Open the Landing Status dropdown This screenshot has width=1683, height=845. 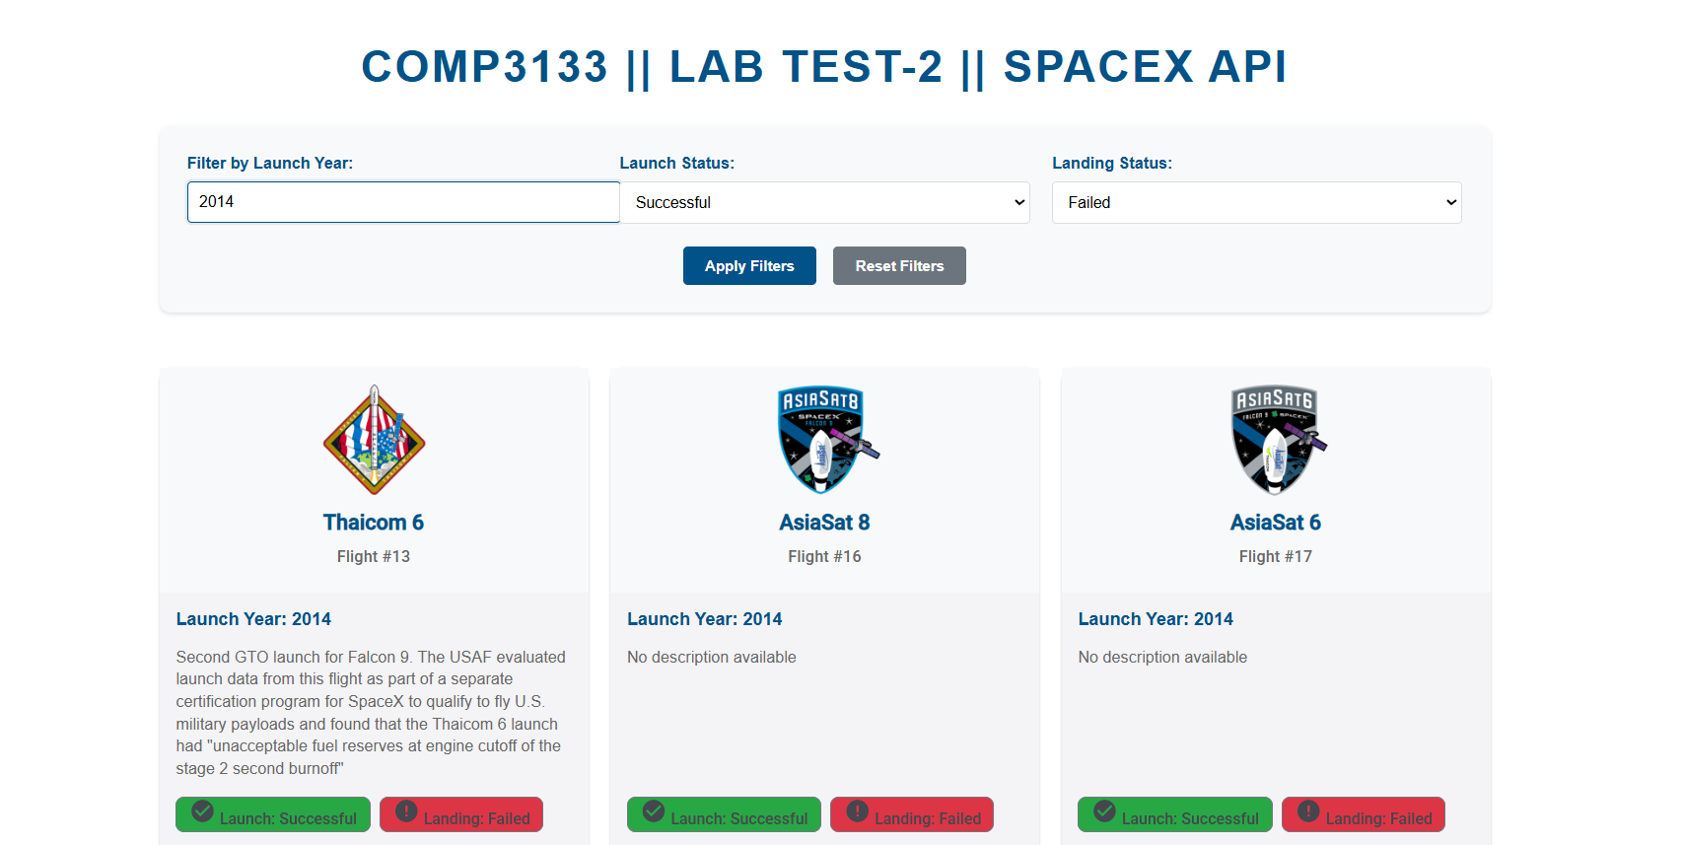coord(1256,202)
